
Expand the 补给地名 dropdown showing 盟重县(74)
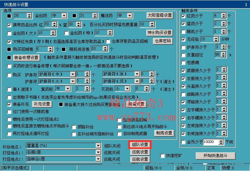pyautogui.click(x=98, y=146)
